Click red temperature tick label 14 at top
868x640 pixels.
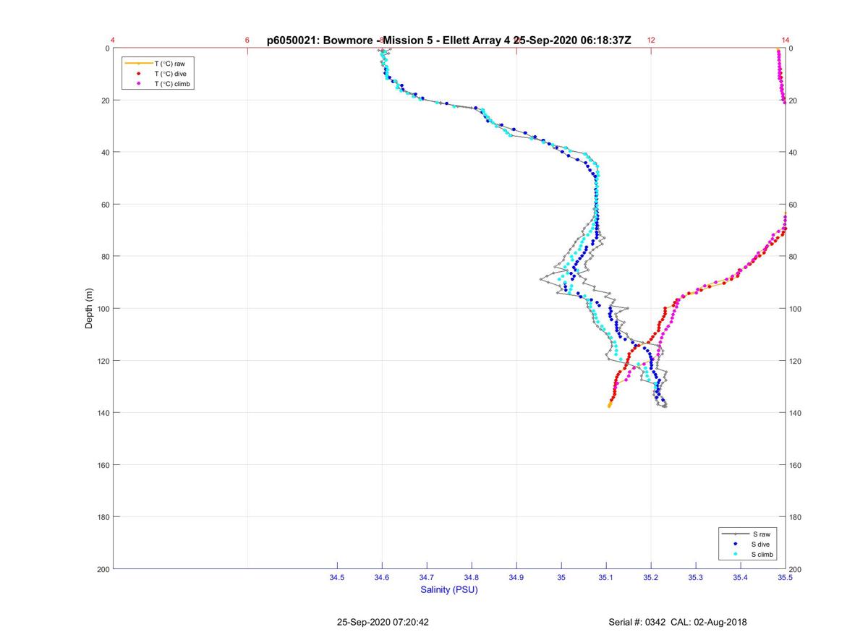(x=786, y=40)
